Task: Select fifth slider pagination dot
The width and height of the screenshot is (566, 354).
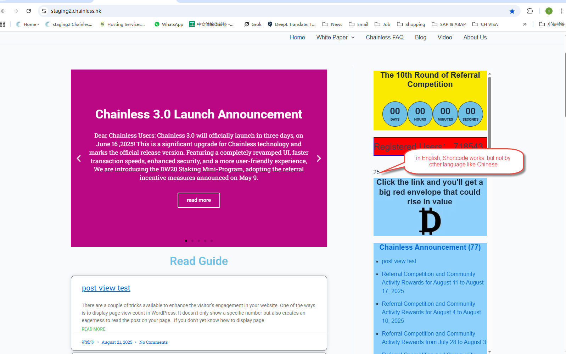Action: [x=212, y=241]
